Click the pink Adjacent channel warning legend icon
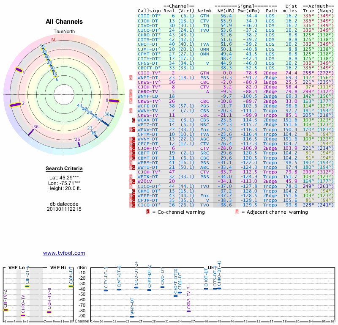The image size is (338, 325). [237, 212]
